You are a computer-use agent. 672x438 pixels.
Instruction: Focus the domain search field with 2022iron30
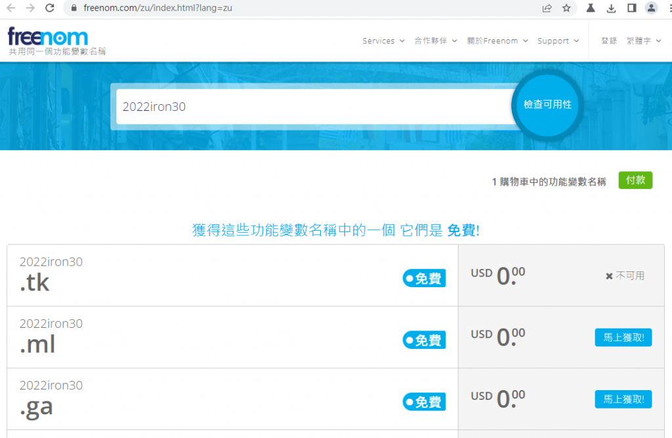(x=316, y=107)
